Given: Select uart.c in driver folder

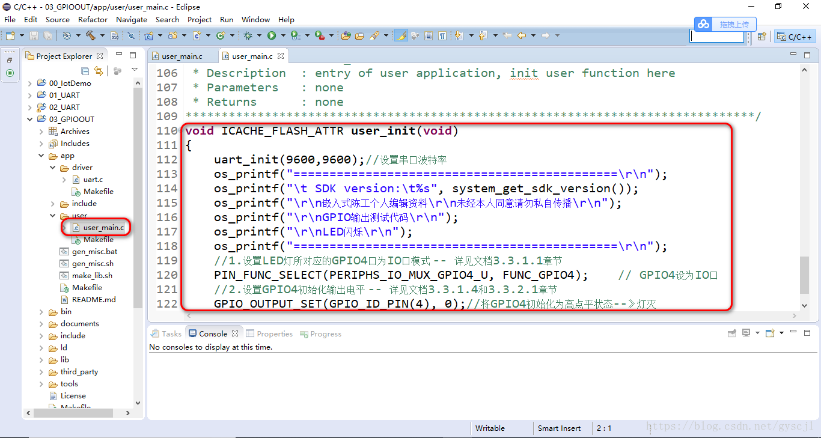Looking at the screenshot, I should pos(87,179).
